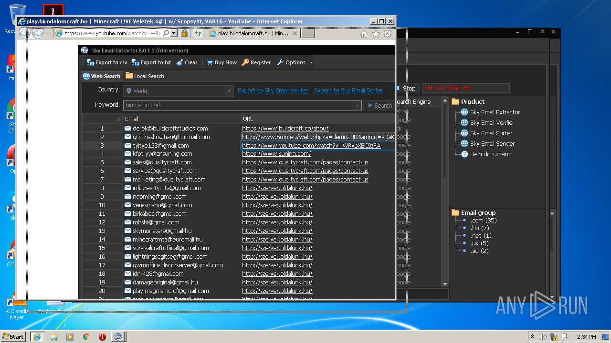Click the taskbar clock showing 2:34 PM
611x343 pixels.
click(x=586, y=337)
